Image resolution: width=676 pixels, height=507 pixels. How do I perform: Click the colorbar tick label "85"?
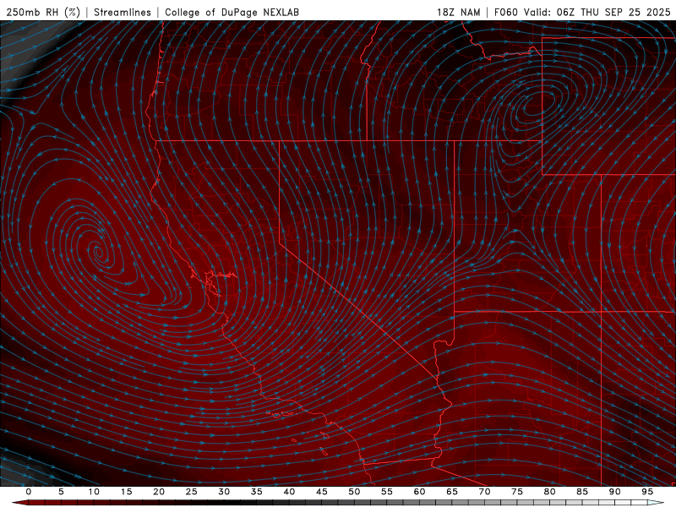582,492
